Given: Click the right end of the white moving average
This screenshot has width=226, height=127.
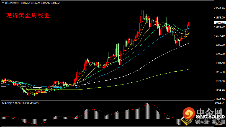Looking at the screenshot, I should [189, 43].
